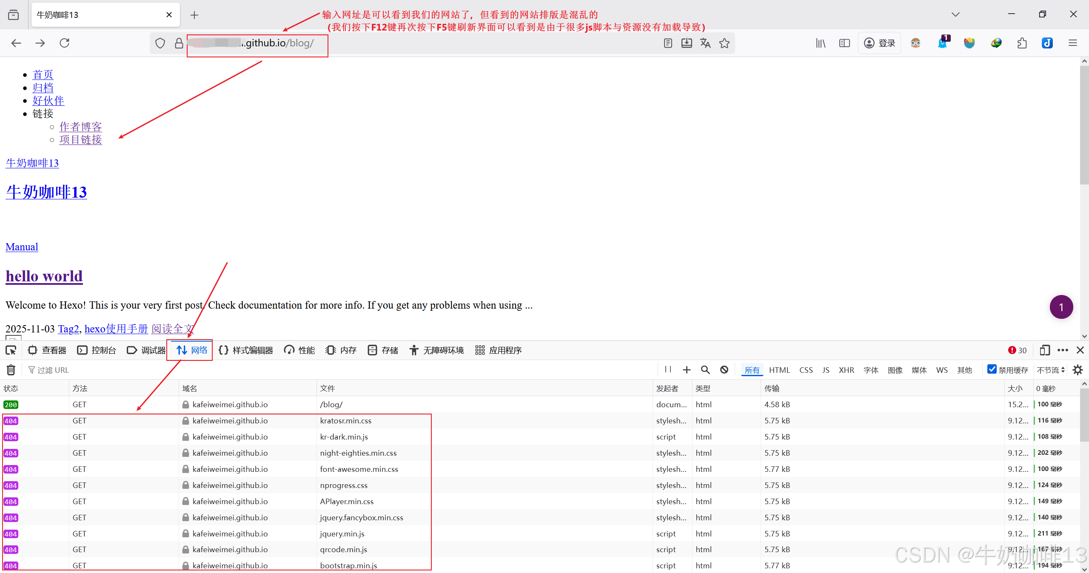Open request blocking icon in network toolbar
1089x573 pixels.
point(724,370)
